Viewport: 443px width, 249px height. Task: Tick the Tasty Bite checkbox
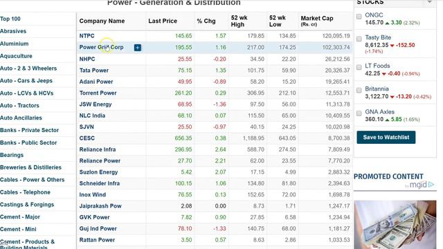pyautogui.click(x=359, y=39)
